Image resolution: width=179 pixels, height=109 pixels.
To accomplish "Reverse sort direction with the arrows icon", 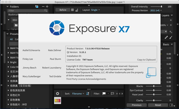I will 88,94.
